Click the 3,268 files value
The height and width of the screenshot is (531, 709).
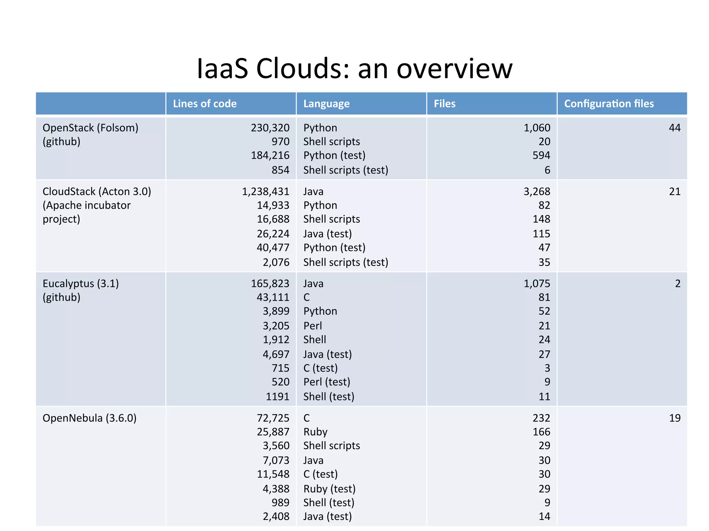[537, 192]
